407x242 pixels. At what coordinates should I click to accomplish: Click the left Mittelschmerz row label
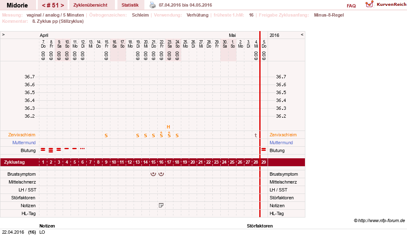pos(22,182)
